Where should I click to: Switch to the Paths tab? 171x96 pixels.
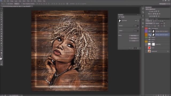pos(157,19)
